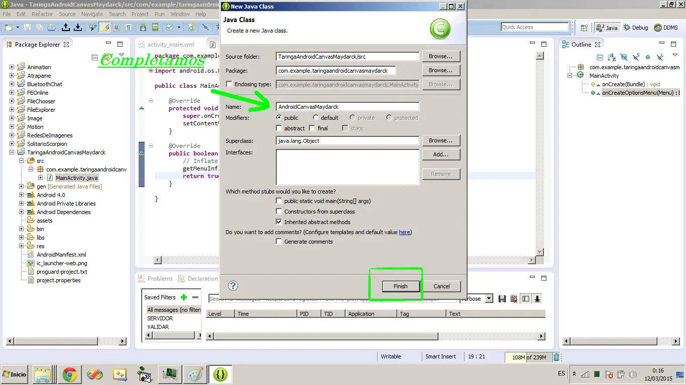Check the abstract modifier checkbox
This screenshot has width=686, height=385.
(x=279, y=128)
